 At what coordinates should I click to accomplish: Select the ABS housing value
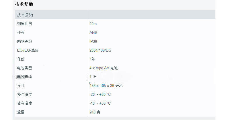point(93,32)
